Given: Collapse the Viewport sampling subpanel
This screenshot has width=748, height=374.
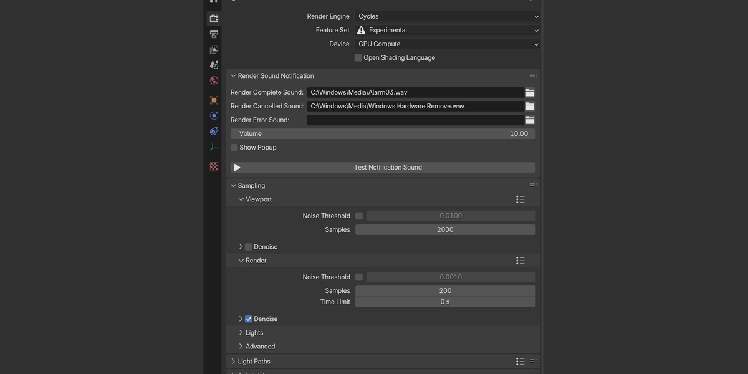Looking at the screenshot, I should [241, 199].
